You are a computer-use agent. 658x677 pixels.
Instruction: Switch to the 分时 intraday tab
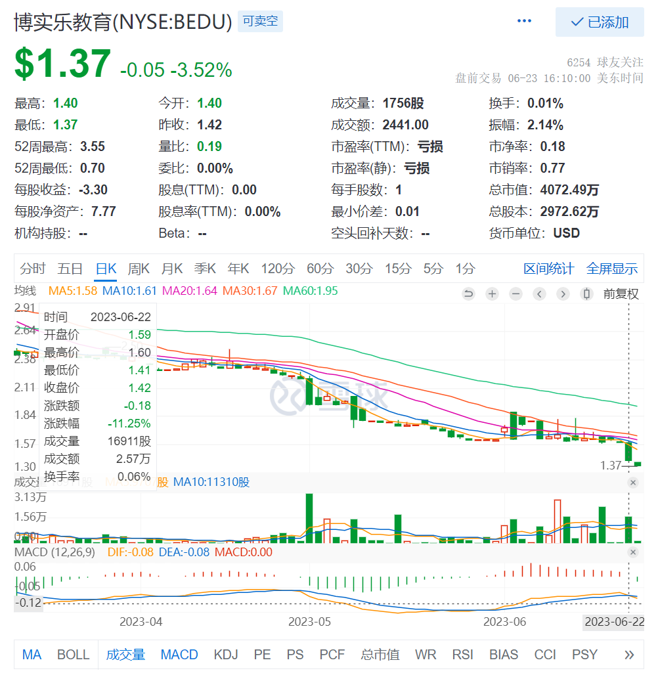coord(33,269)
